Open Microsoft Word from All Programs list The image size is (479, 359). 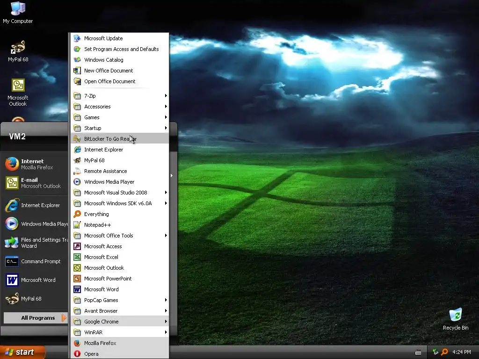[x=120, y=289]
